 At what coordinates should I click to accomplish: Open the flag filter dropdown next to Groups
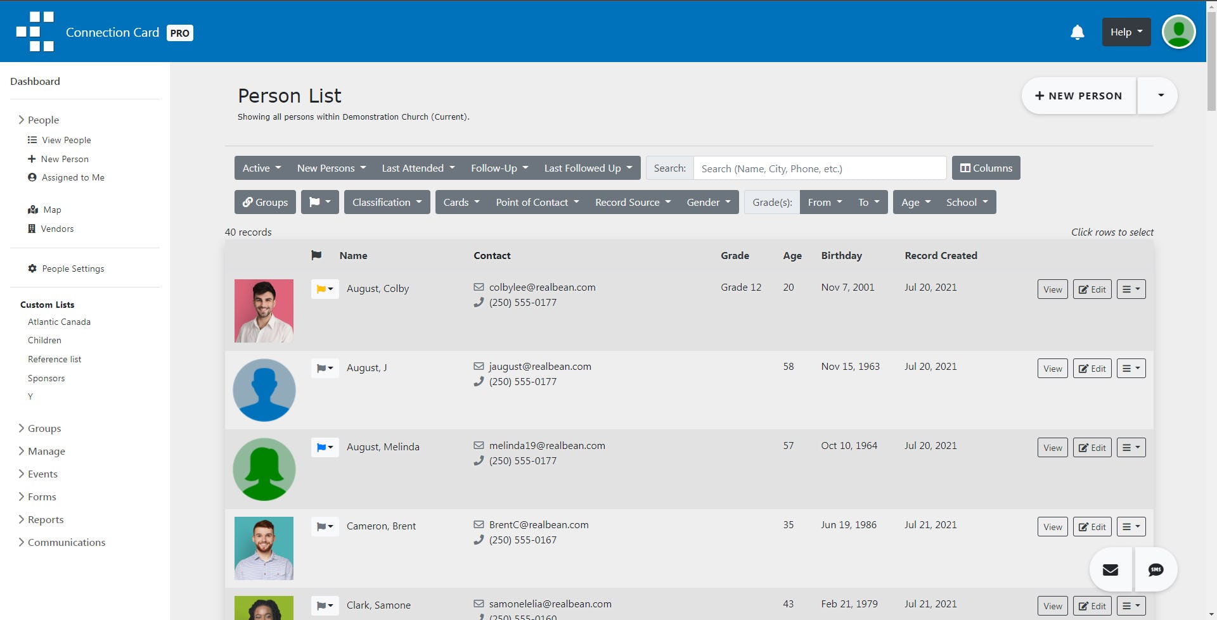click(x=319, y=201)
